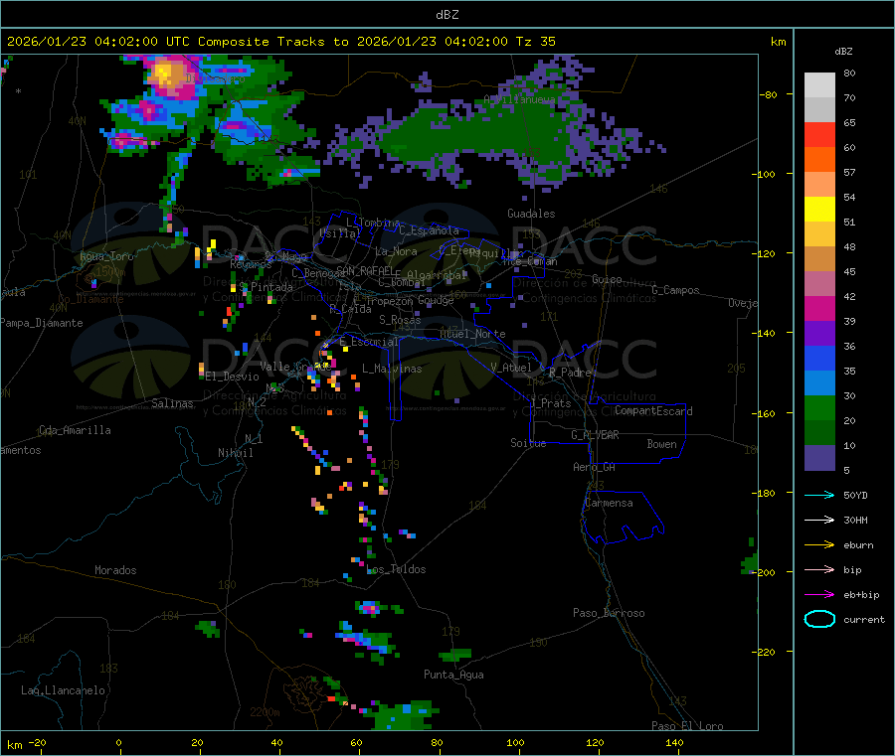Image resolution: width=895 pixels, height=756 pixels.
Task: Click the 'Paso_El_Loro' map label
Action: tap(687, 726)
